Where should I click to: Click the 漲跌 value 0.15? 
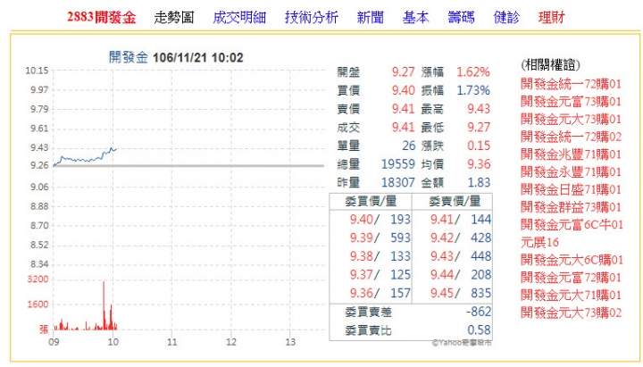tap(479, 146)
